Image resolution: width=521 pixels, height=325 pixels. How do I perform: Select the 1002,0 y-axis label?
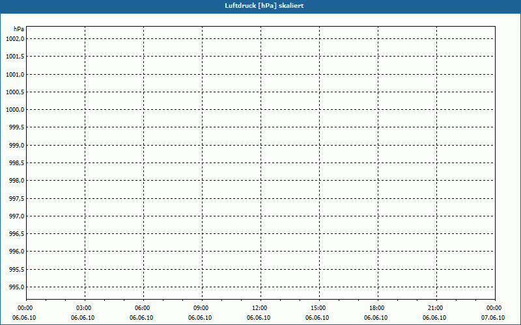click(x=14, y=39)
